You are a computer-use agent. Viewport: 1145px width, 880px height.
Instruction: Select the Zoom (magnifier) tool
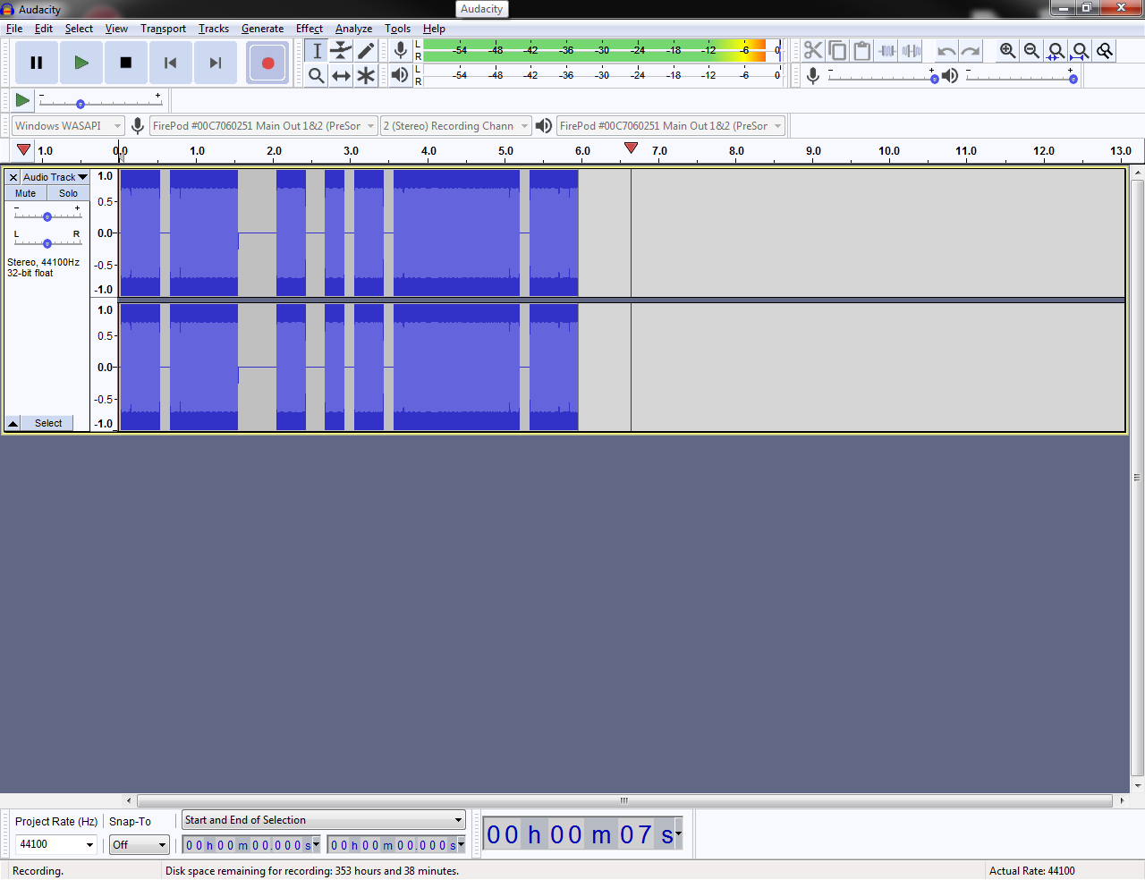point(317,76)
